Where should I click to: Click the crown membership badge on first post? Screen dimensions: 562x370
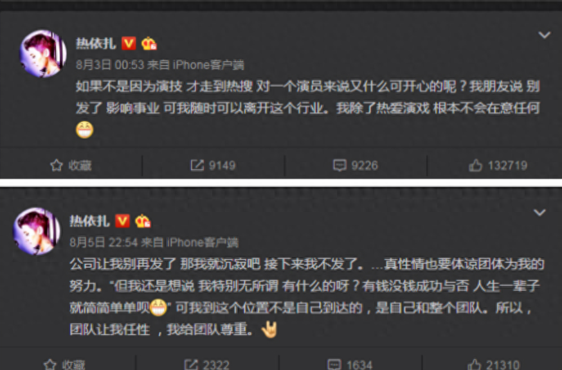click(149, 44)
